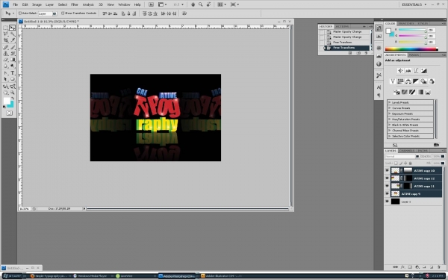Select the Zoom tool in the toolbox
Screen dimensions: 448x280
(12, 93)
